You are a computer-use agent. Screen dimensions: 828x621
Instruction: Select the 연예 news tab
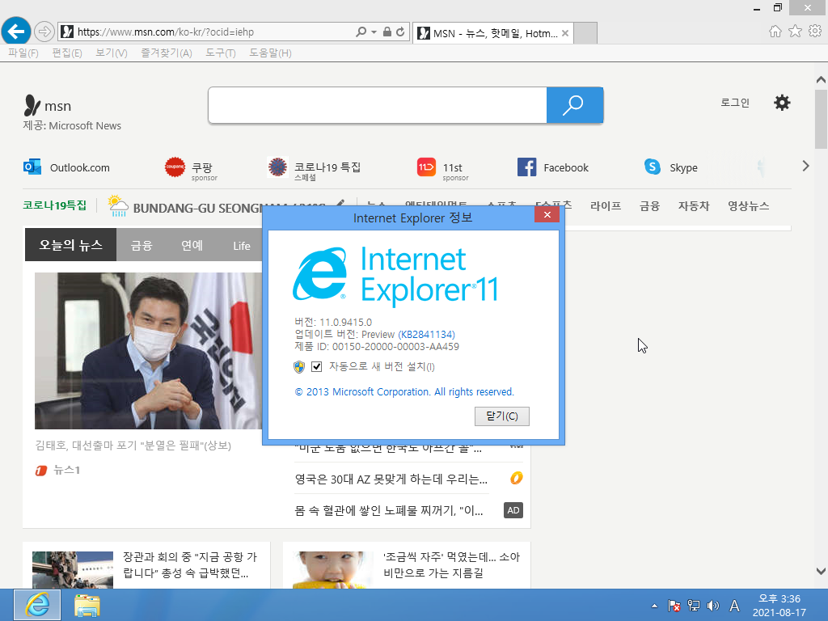tap(192, 245)
